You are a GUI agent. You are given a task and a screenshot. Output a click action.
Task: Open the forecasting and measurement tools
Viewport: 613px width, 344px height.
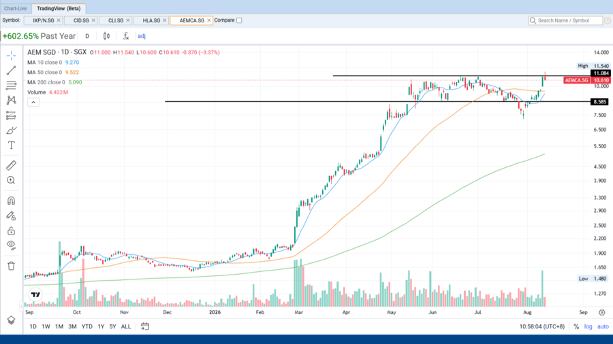pyautogui.click(x=12, y=116)
